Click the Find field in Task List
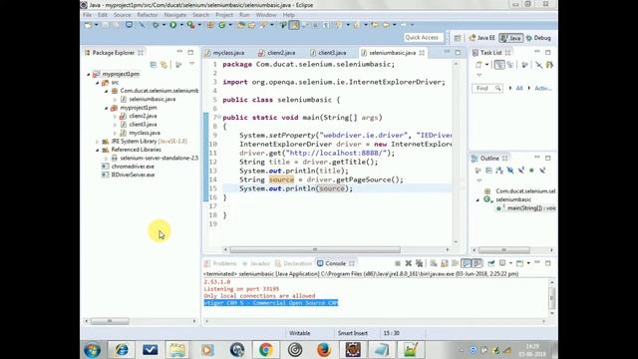The height and width of the screenshot is (359, 638). (486, 89)
